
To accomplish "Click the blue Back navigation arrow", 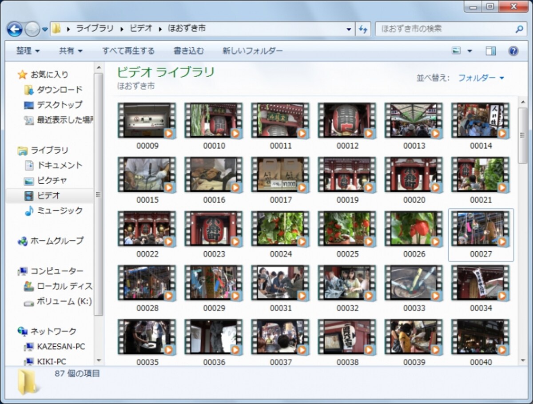I will point(15,29).
